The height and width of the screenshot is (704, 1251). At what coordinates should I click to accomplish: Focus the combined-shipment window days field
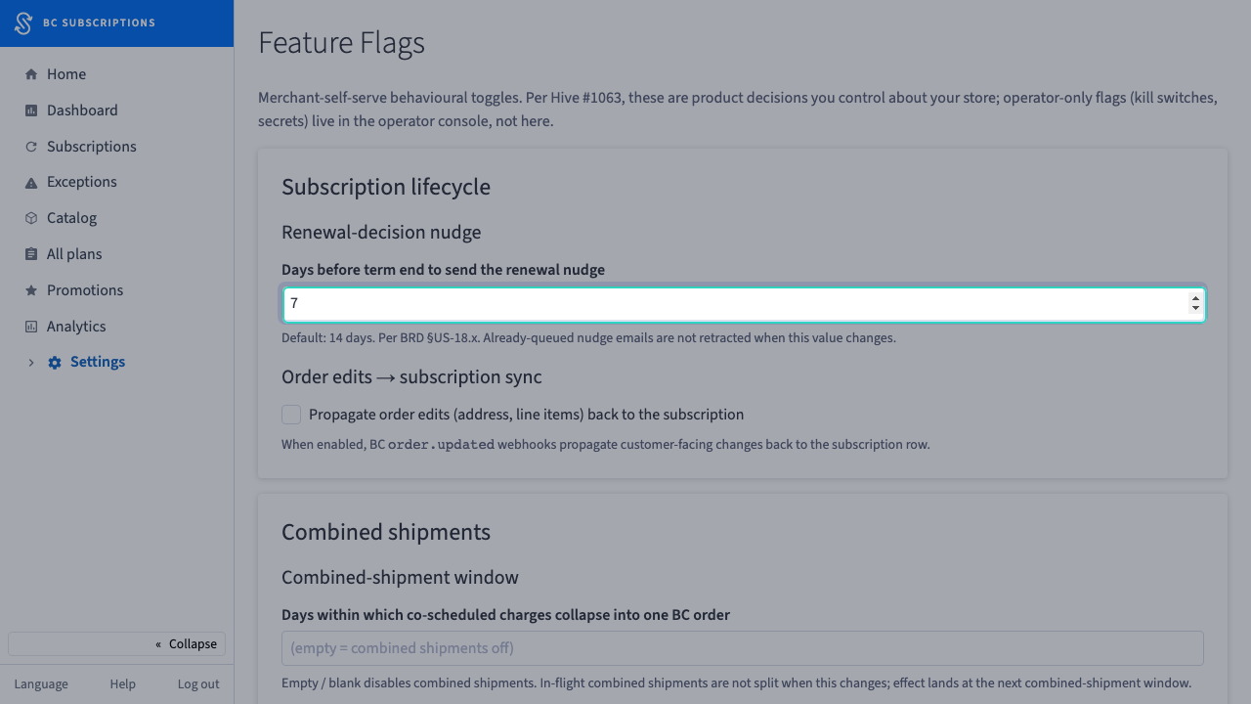(743, 648)
